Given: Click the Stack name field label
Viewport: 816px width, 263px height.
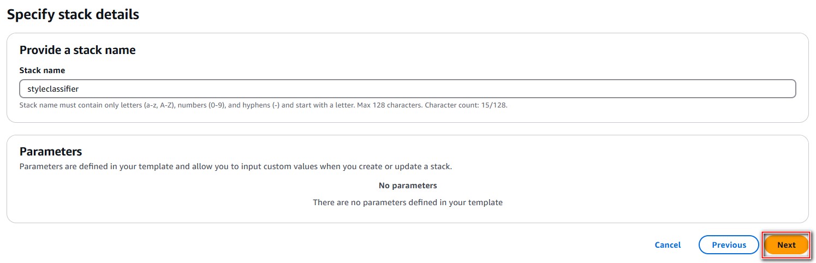Looking at the screenshot, I should coord(42,70).
